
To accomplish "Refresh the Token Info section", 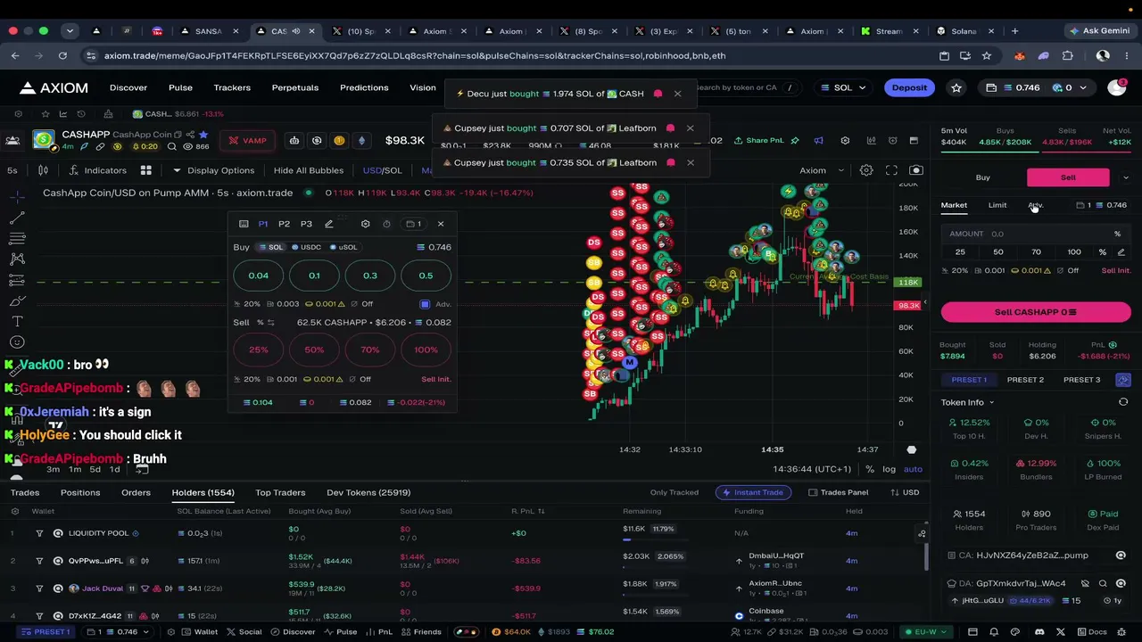I will coord(1123,402).
